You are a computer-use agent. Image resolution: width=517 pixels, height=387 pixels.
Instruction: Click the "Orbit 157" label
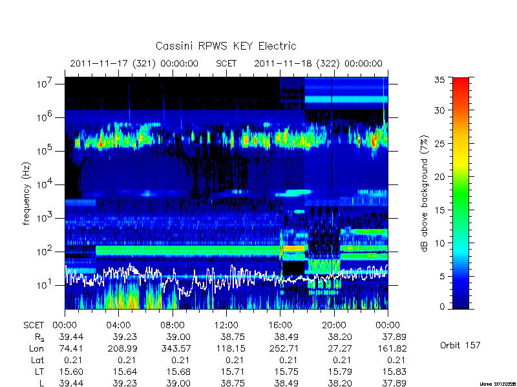460,345
